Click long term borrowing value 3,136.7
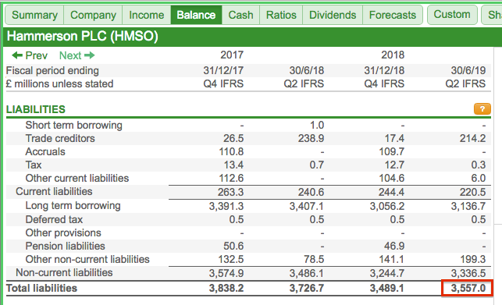The width and height of the screenshot is (502, 305). coord(468,207)
